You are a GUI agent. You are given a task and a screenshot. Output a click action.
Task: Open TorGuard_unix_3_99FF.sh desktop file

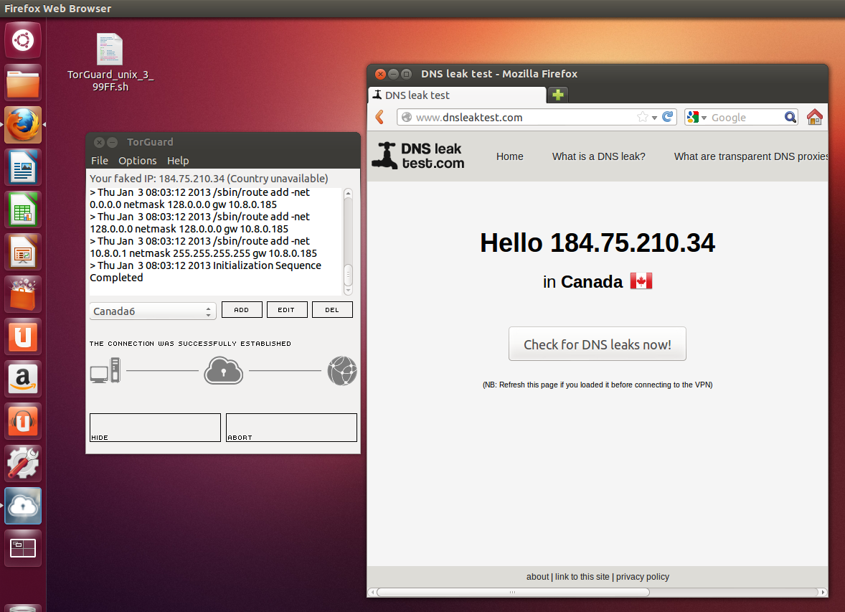[110, 62]
